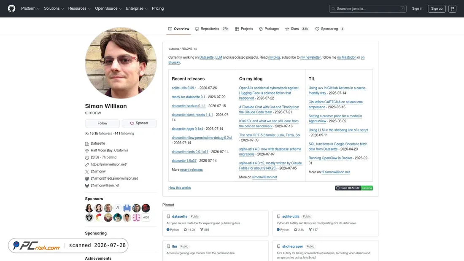Open datasette-block-robots 1.1.1 release
The height and width of the screenshot is (261, 464).
click(192, 115)
